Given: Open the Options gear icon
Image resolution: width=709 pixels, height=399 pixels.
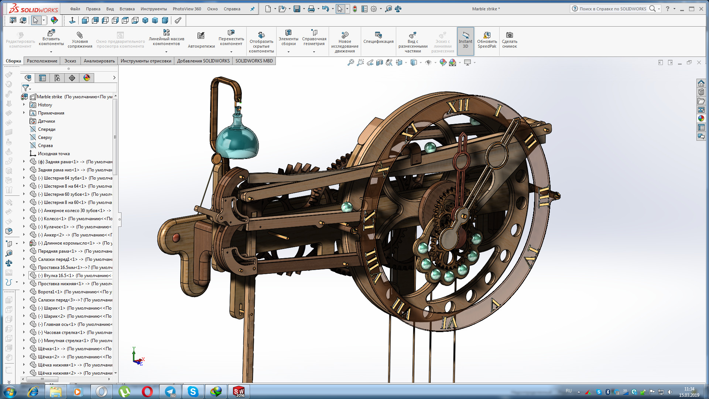Looking at the screenshot, I should coord(374,9).
